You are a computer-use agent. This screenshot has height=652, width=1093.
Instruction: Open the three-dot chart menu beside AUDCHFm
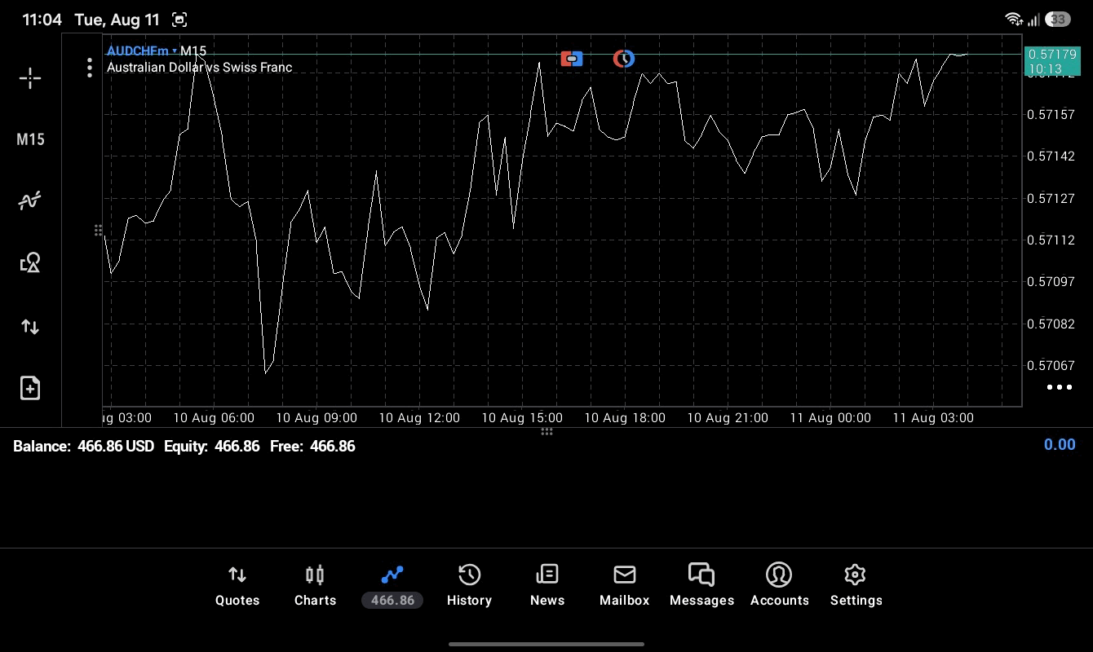[90, 68]
